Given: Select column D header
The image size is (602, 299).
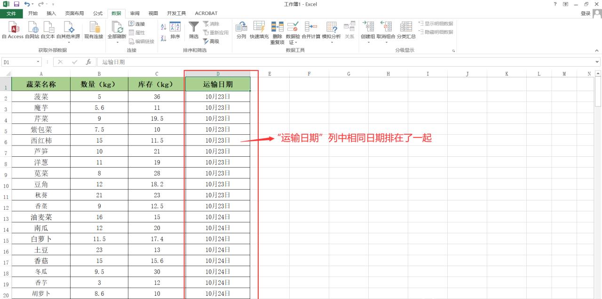Looking at the screenshot, I should (x=218, y=73).
